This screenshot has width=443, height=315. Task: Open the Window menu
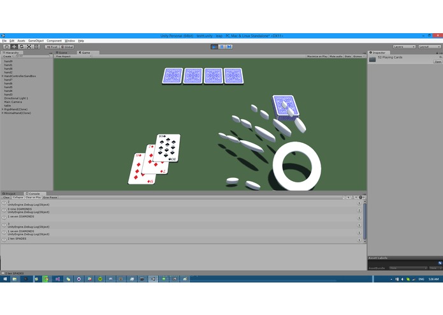tap(69, 41)
